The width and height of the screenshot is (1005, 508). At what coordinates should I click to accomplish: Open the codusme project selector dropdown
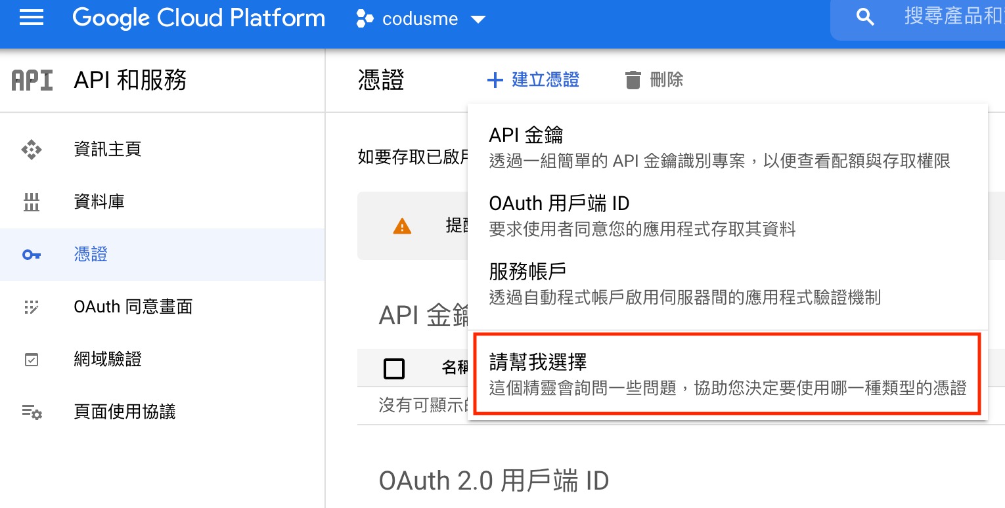coord(421,18)
